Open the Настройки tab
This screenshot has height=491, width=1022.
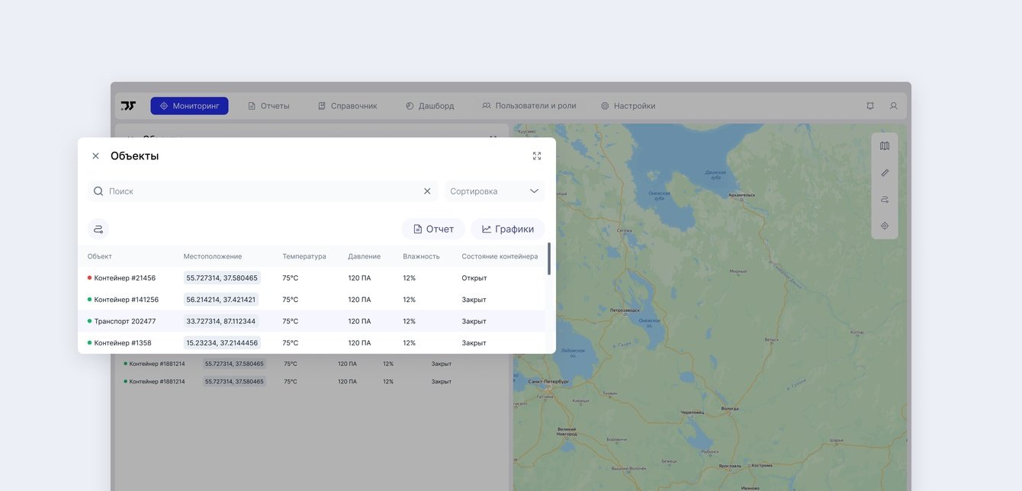628,106
